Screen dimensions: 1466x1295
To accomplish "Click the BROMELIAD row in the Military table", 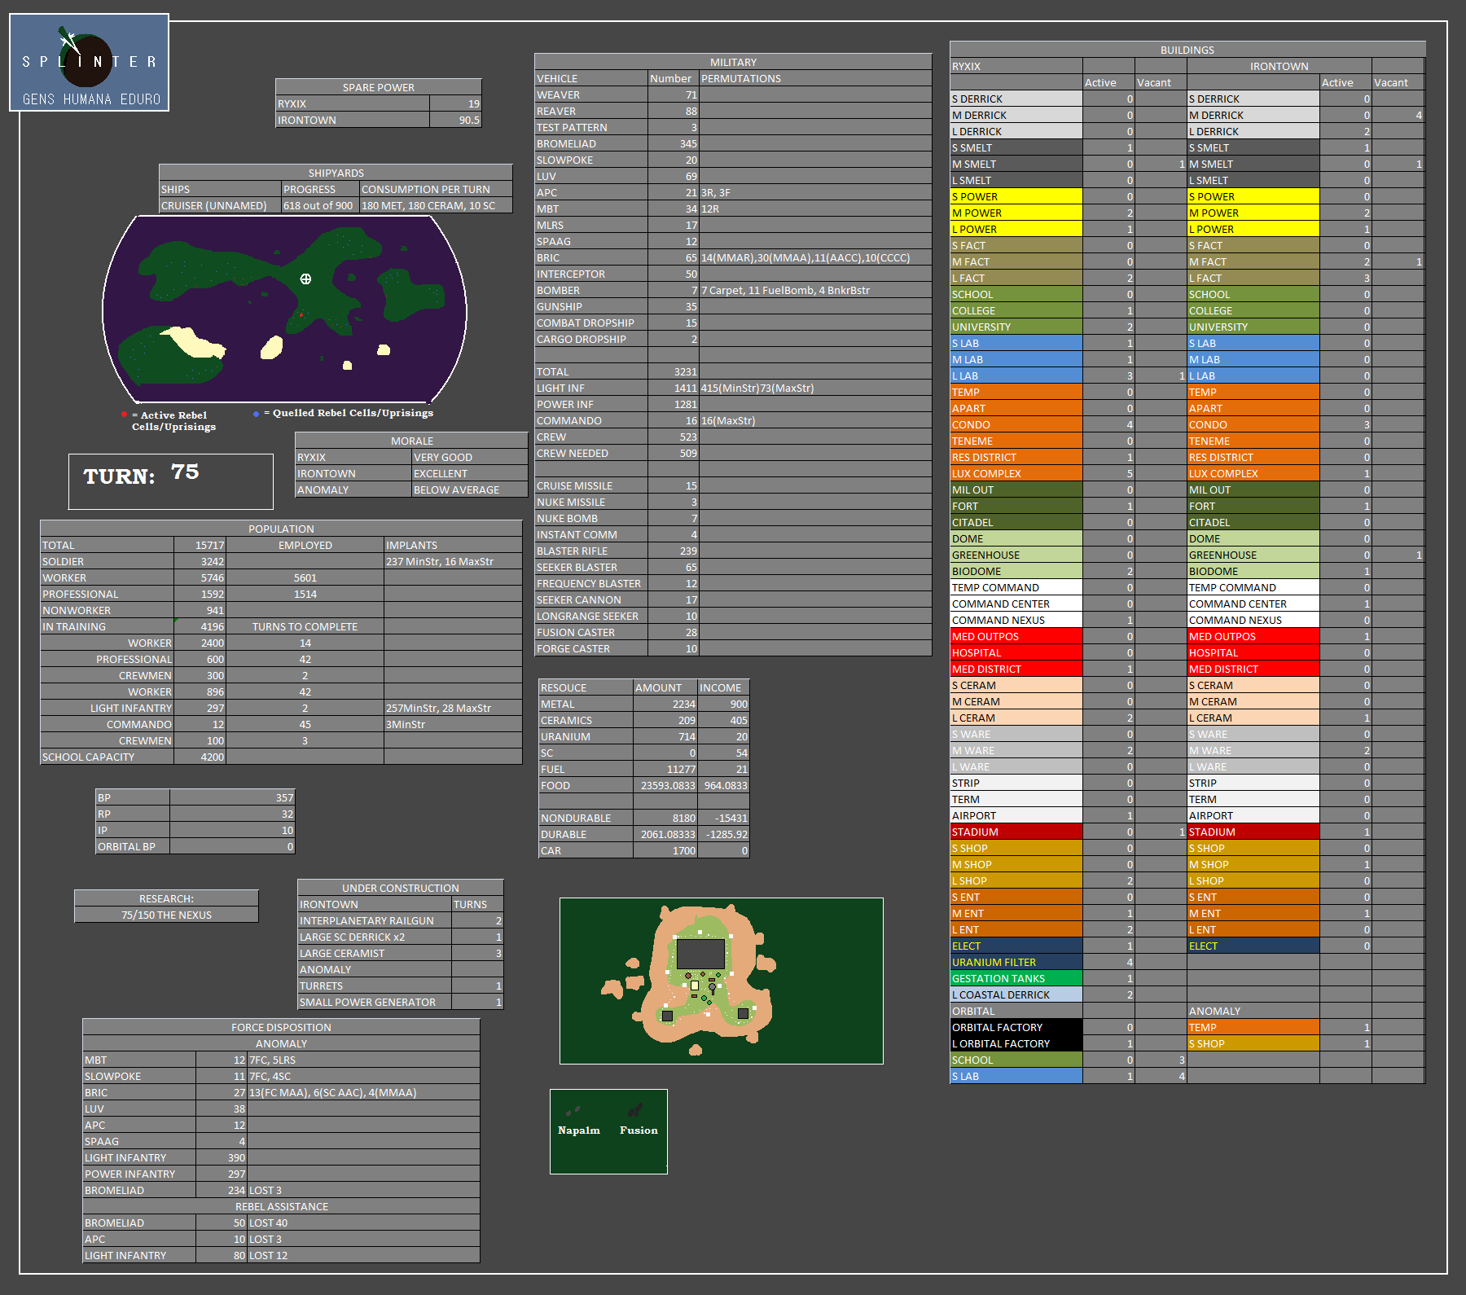I will point(590,143).
